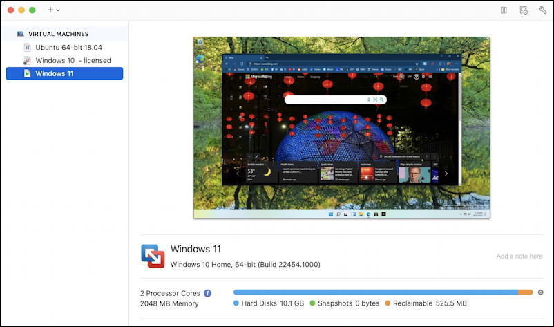Click the pause virtual machine toolbar icon

pos(504,10)
